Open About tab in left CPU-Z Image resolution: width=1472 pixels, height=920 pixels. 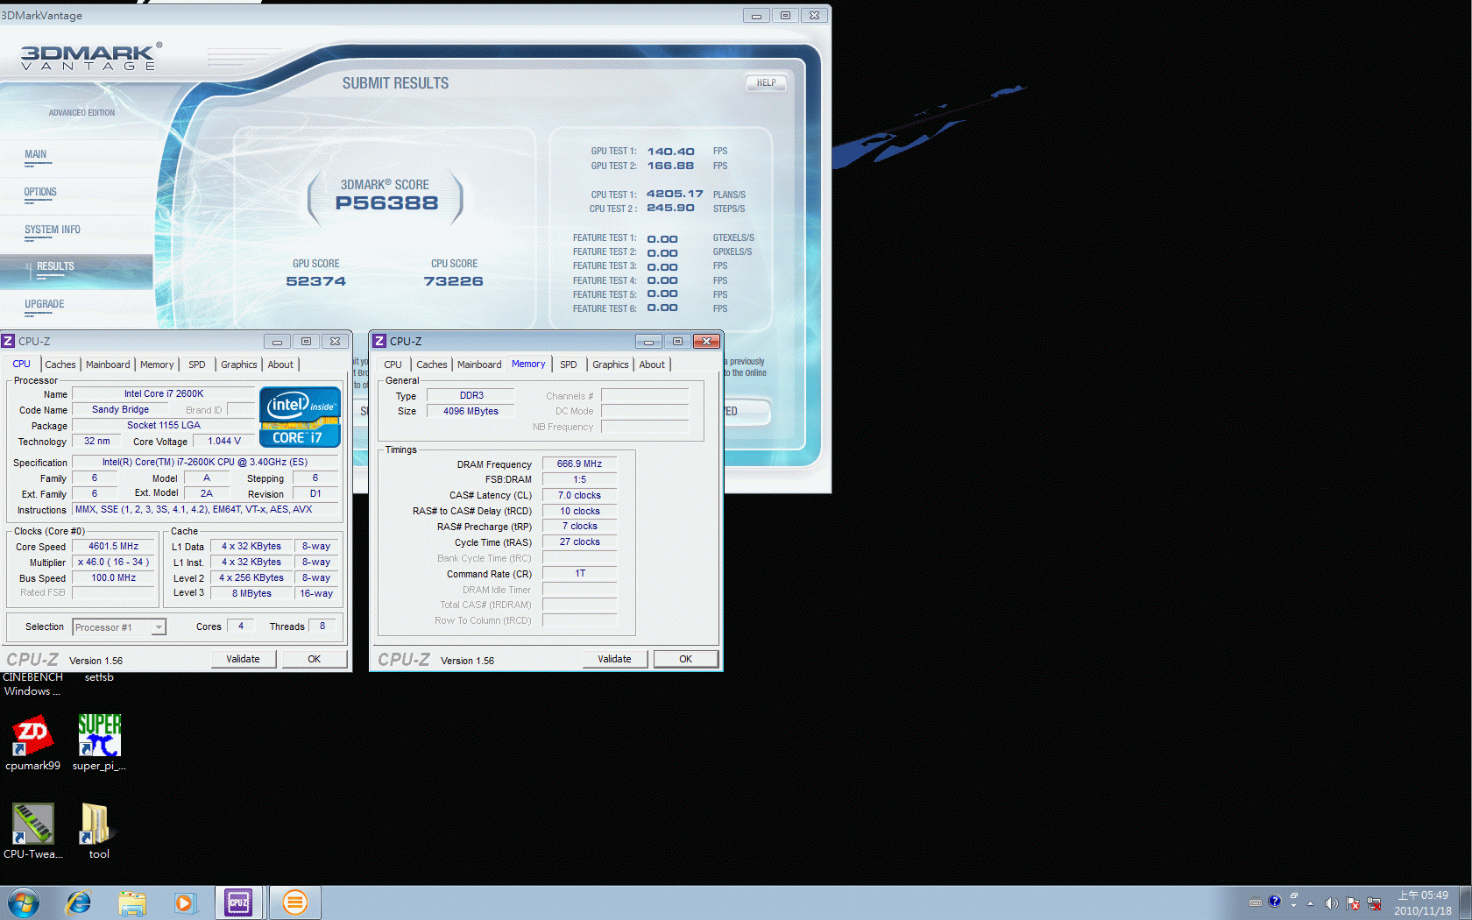pos(280,364)
